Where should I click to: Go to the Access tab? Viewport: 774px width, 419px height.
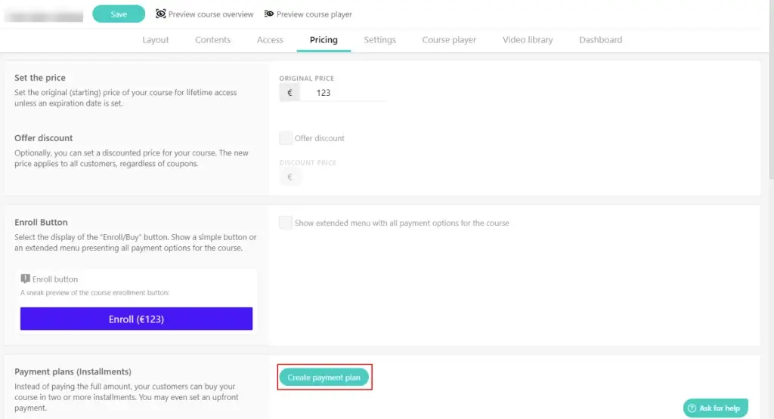(x=270, y=40)
